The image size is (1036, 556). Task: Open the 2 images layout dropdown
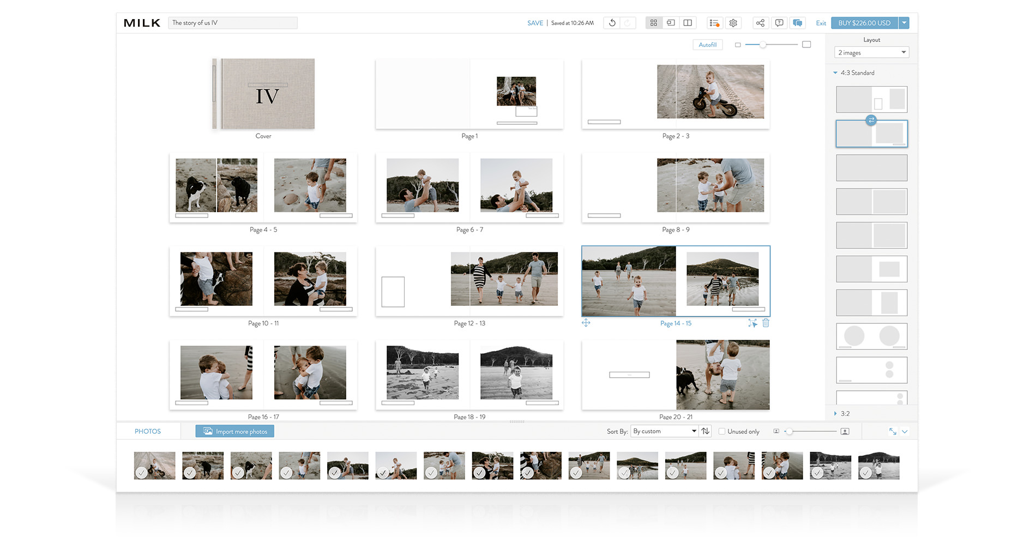point(871,52)
